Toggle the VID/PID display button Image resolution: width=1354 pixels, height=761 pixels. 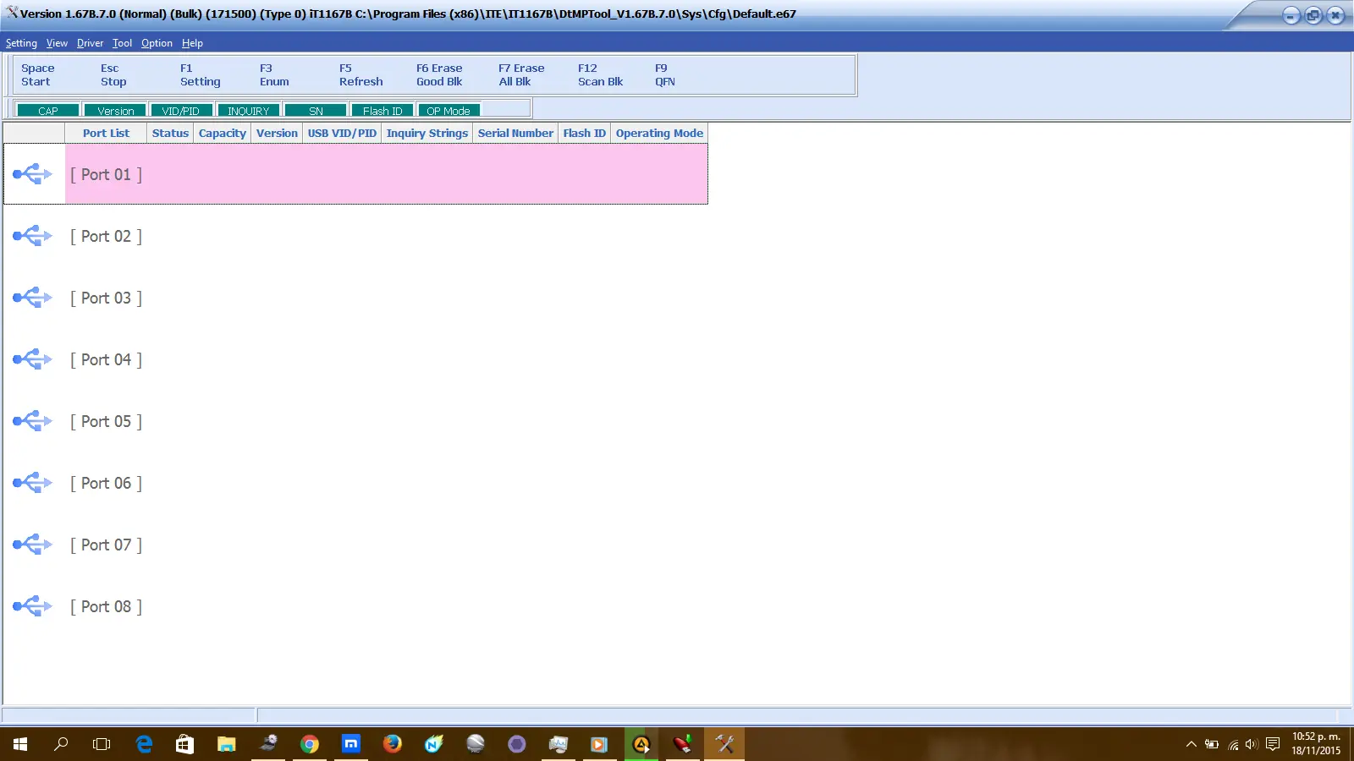[x=181, y=111]
